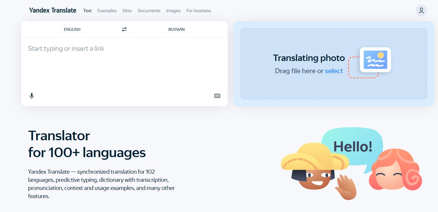
Task: Click the Translating photo heading
Action: pos(309,58)
